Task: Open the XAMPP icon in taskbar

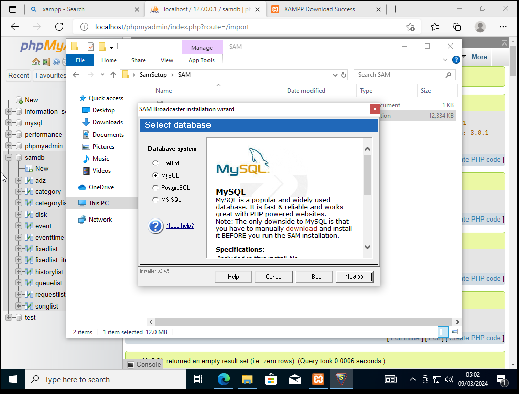Action: click(x=319, y=379)
